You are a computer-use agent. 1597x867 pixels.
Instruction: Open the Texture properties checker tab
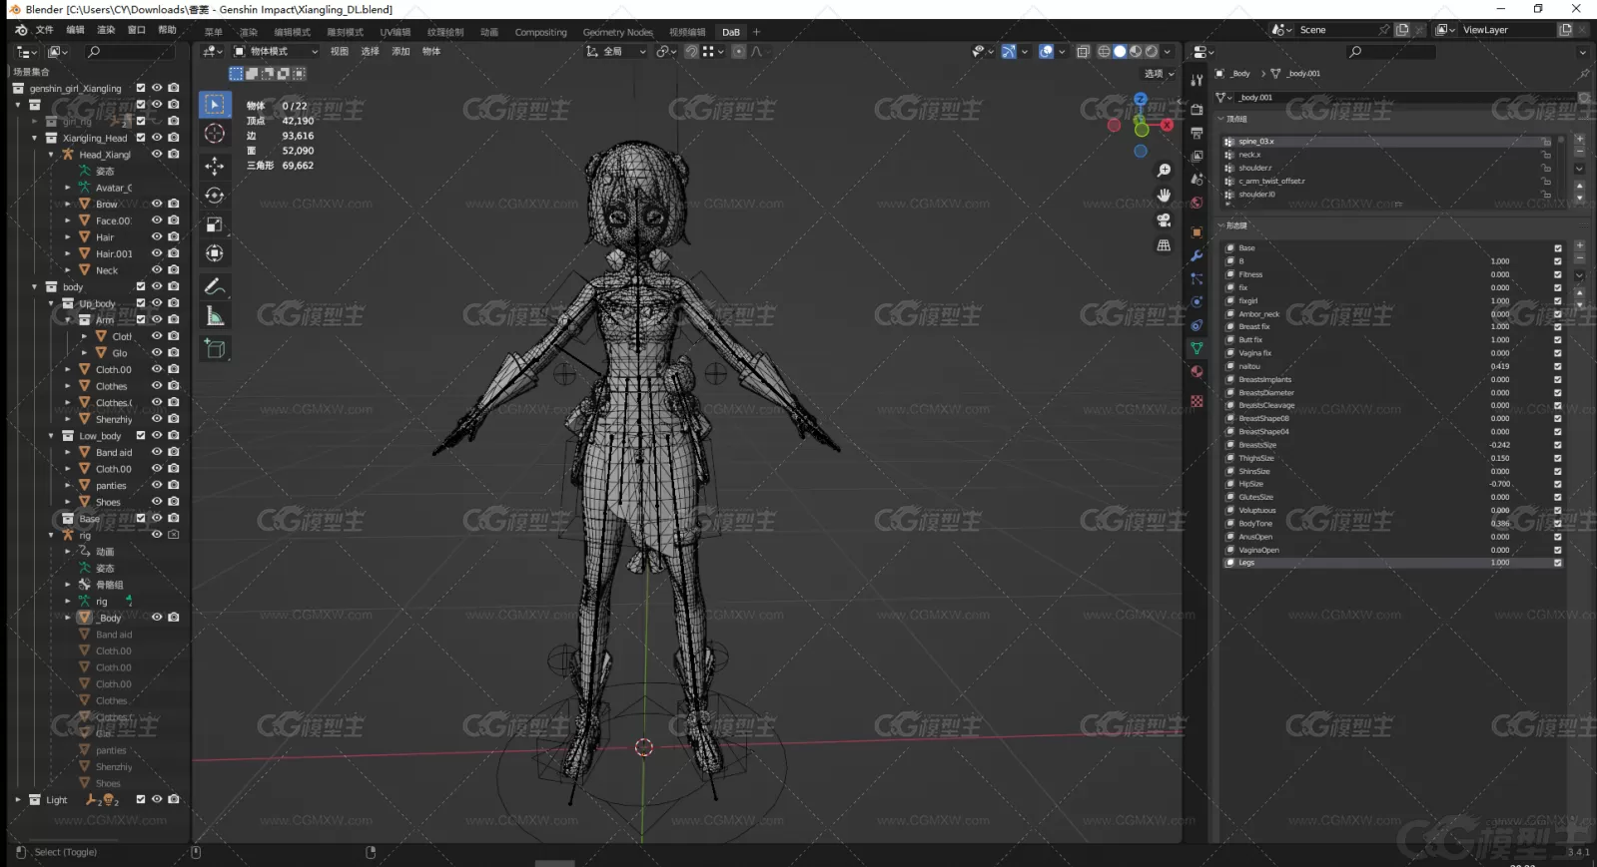click(1197, 401)
